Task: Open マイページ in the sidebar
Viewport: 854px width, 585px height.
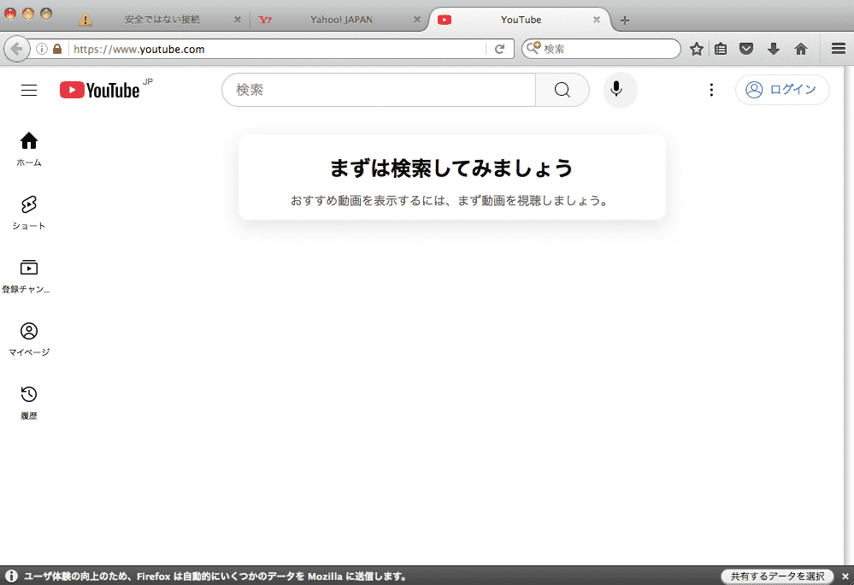Action: point(29,339)
